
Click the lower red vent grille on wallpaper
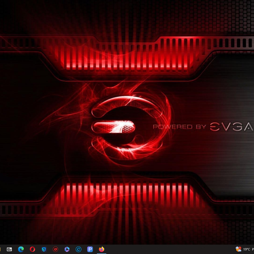point(124,193)
